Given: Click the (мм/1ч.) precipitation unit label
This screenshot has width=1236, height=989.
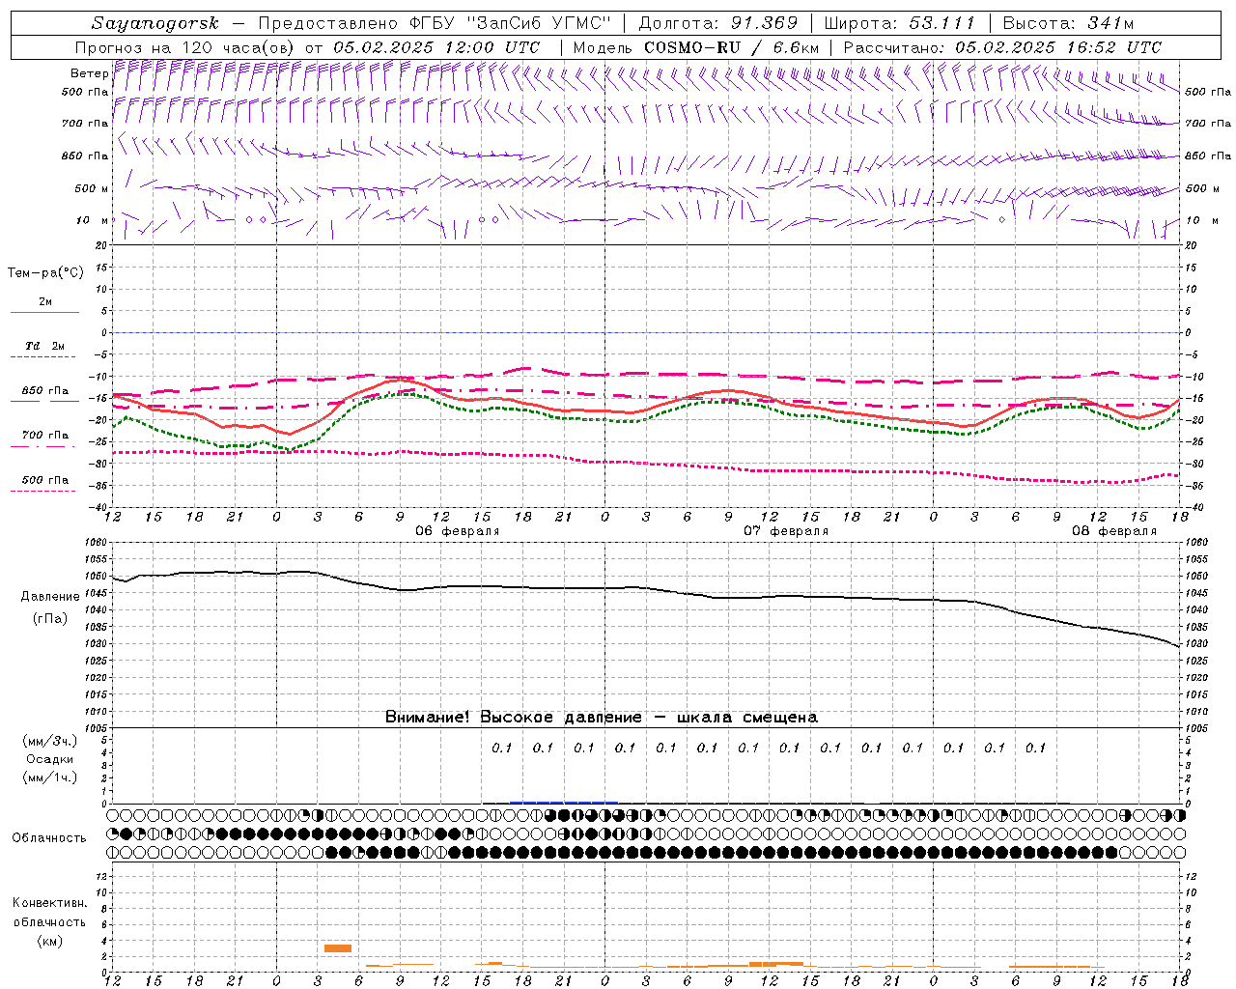Looking at the screenshot, I should point(50,777).
